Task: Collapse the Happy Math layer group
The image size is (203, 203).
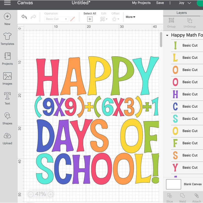Action: pos(167,35)
